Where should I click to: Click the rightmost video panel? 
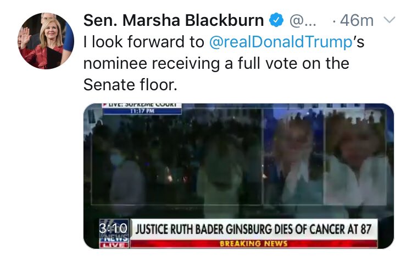pos(355,156)
